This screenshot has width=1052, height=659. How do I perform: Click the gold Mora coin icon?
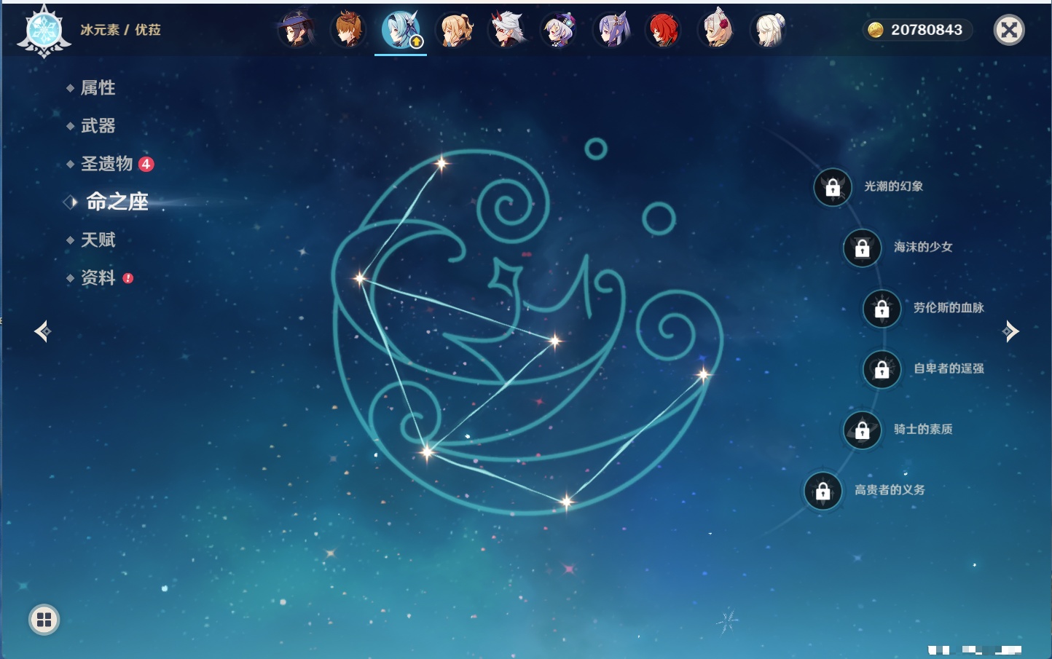click(x=876, y=30)
